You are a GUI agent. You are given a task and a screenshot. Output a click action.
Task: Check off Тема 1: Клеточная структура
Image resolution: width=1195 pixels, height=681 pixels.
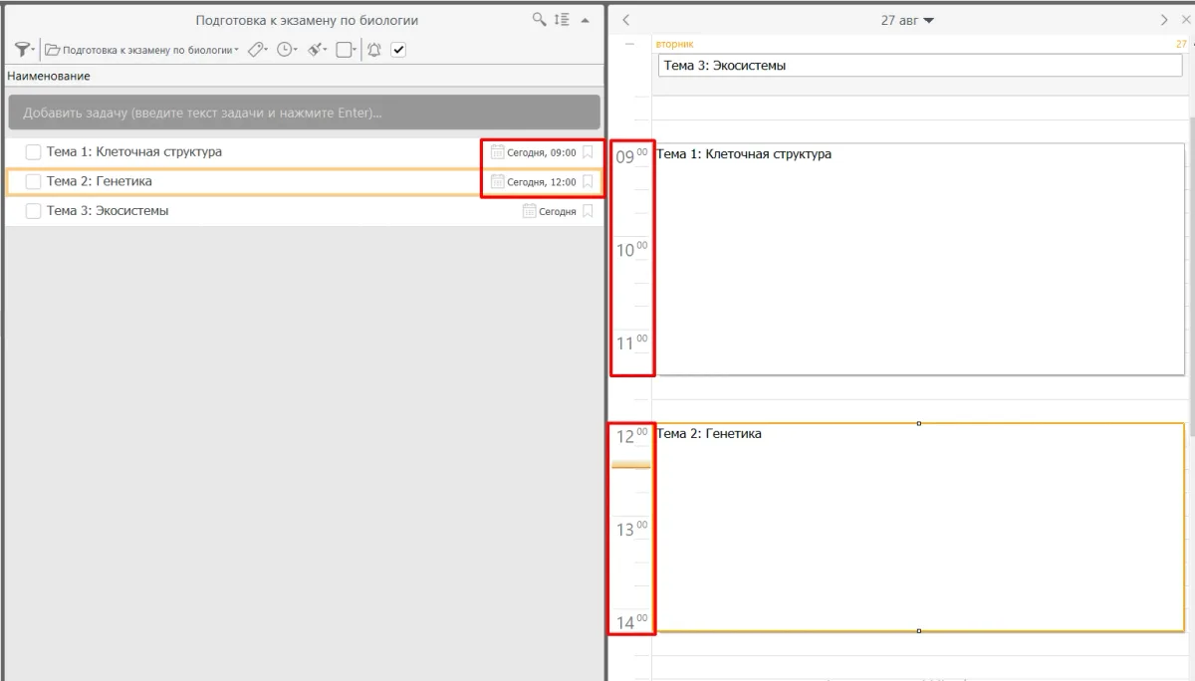(33, 152)
